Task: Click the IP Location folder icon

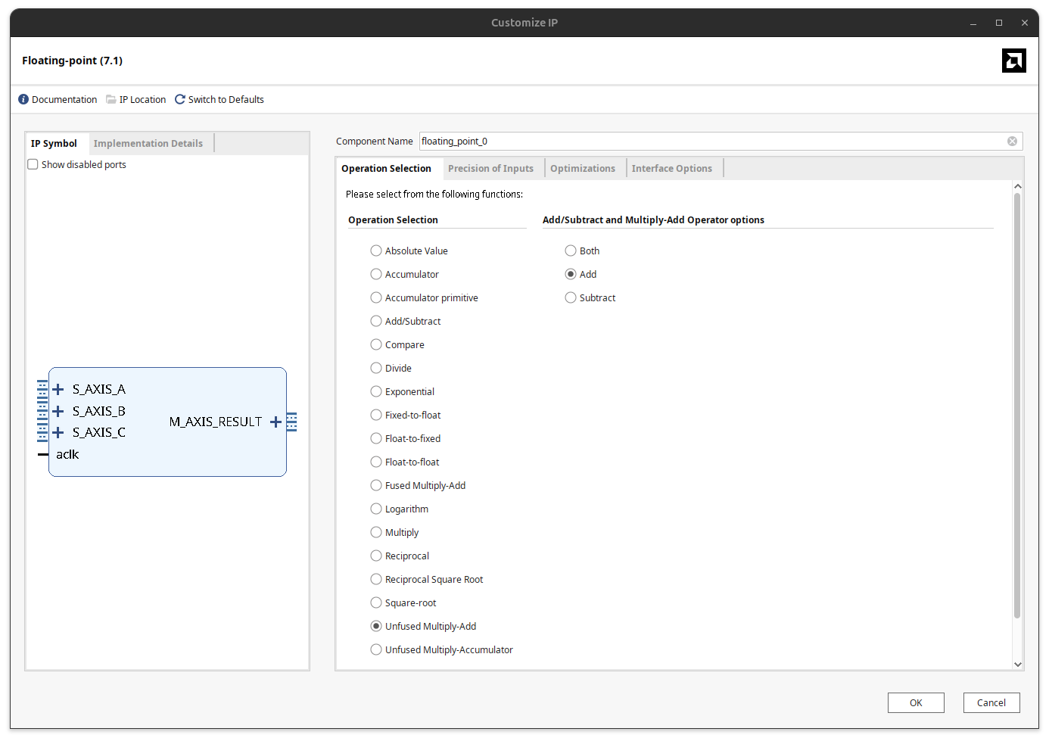Action: (x=111, y=99)
